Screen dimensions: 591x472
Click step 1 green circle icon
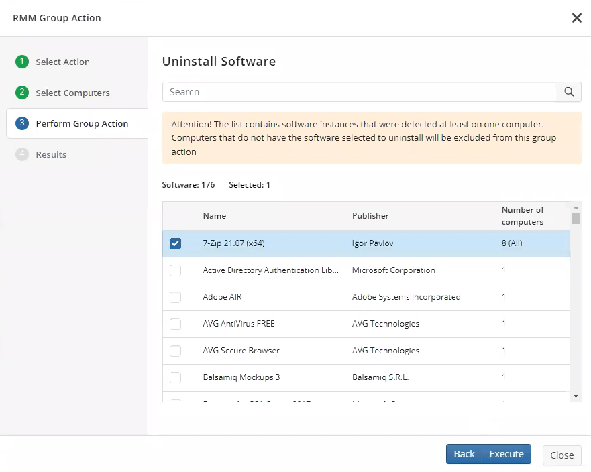[22, 62]
